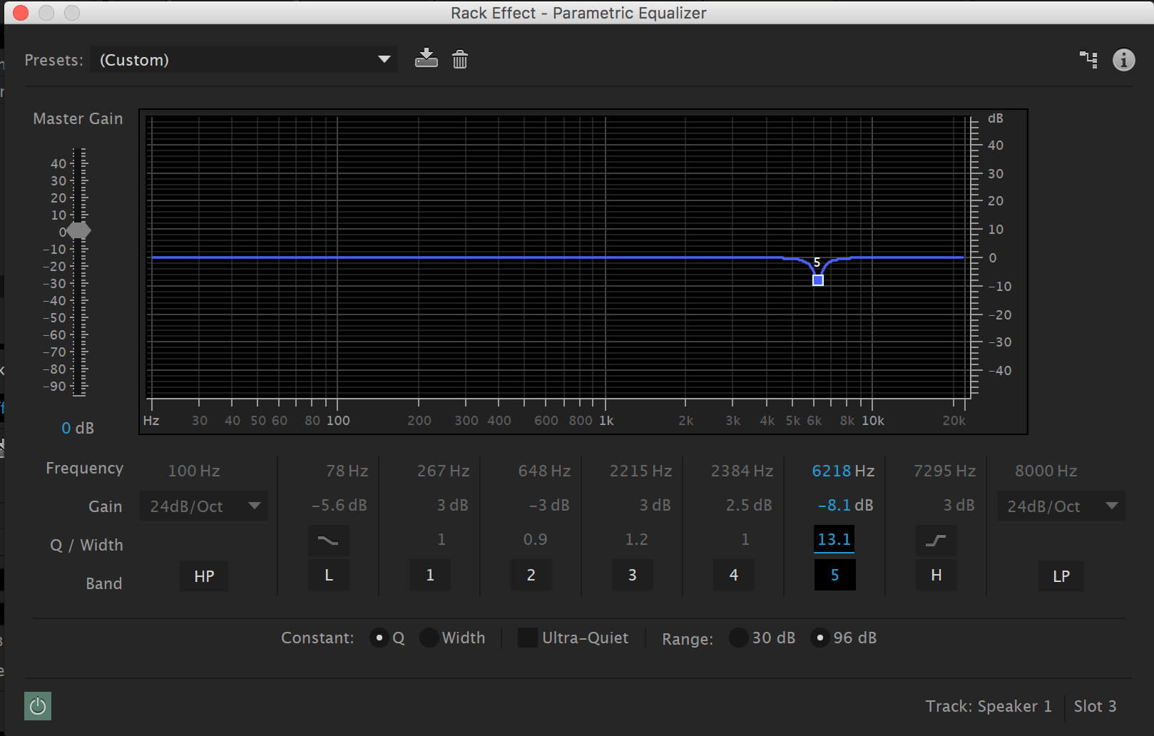Image resolution: width=1154 pixels, height=736 pixels.
Task: Enable the H high shelf band
Action: pos(936,575)
